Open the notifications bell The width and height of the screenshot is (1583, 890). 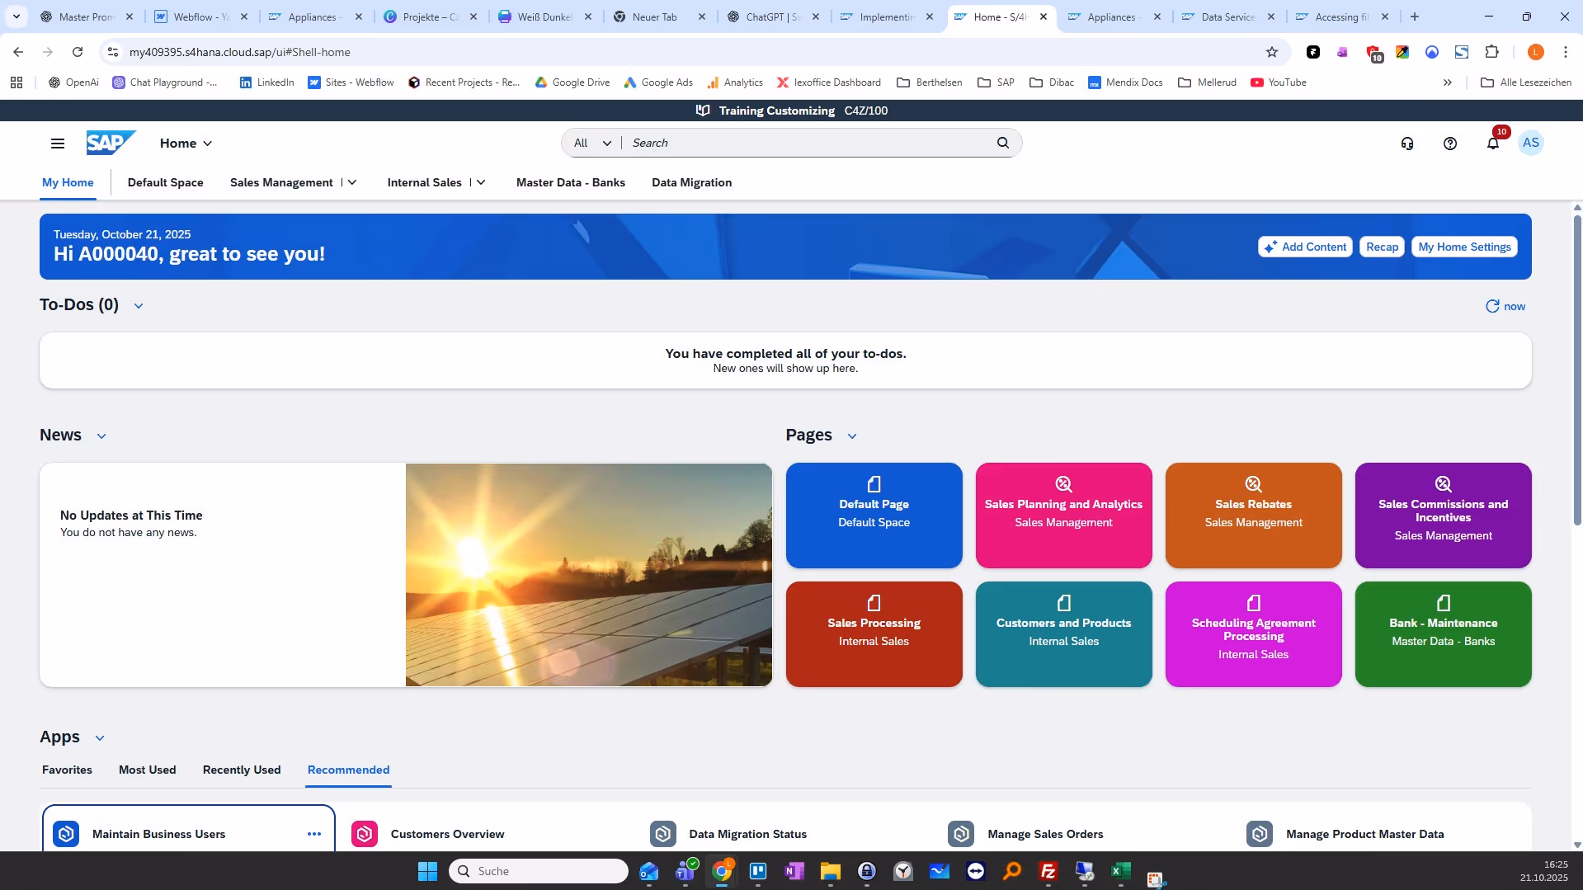pyautogui.click(x=1492, y=144)
